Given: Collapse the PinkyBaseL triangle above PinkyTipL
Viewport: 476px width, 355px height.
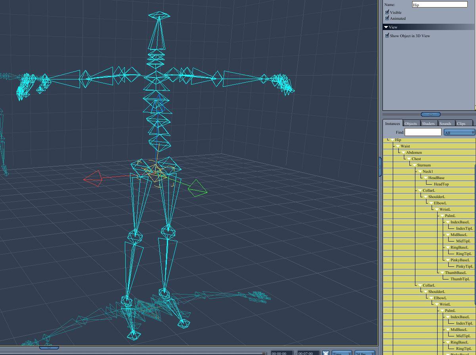Looking at the screenshot, I should (x=448, y=260).
